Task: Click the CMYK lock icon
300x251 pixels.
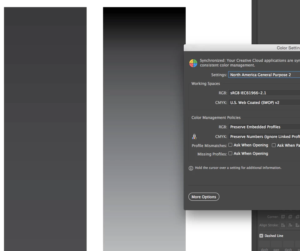Action: [x=194, y=136]
